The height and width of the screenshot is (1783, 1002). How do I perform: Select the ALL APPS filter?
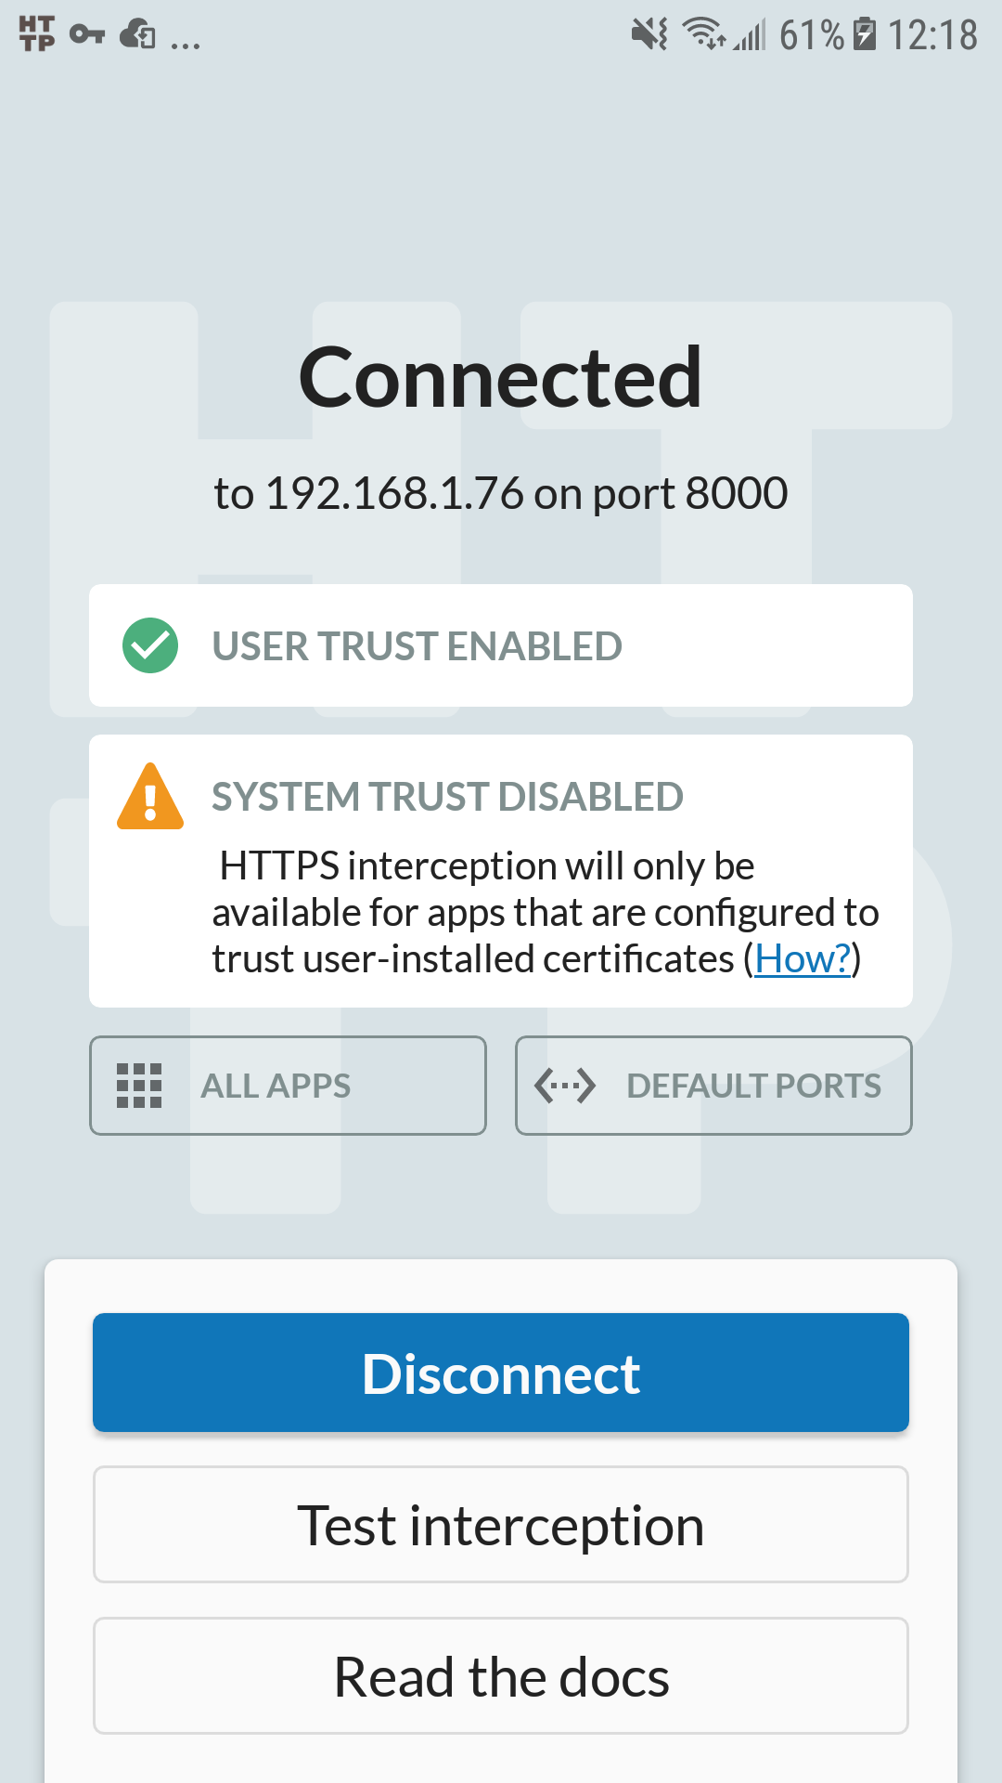[288, 1085]
